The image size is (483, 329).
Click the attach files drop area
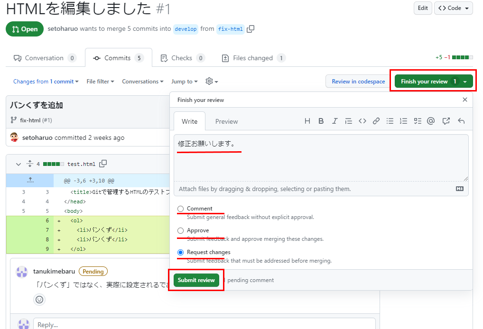coord(321,189)
